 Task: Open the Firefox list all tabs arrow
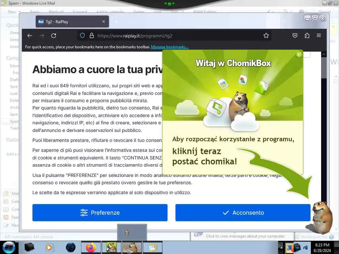tap(284, 21)
